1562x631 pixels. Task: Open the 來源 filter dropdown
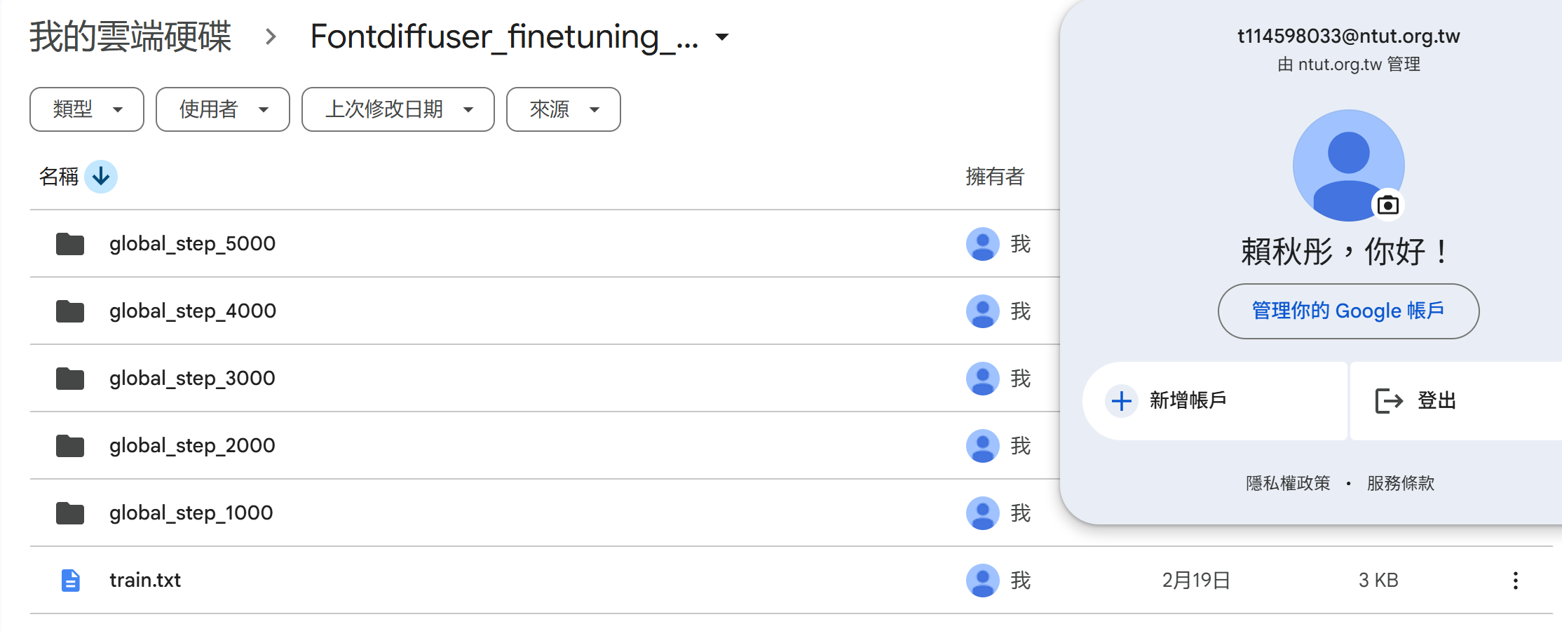[x=564, y=109]
